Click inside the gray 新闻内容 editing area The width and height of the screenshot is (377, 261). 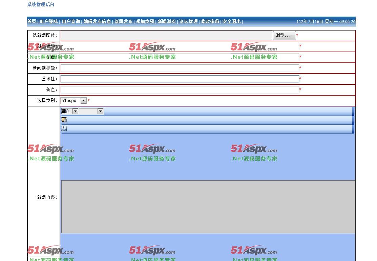(x=208, y=207)
